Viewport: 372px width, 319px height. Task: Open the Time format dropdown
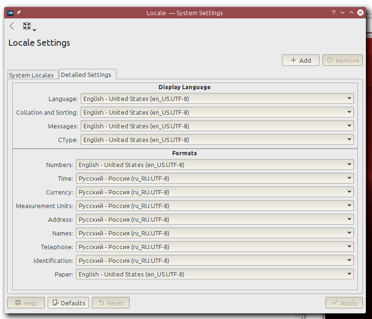click(215, 178)
